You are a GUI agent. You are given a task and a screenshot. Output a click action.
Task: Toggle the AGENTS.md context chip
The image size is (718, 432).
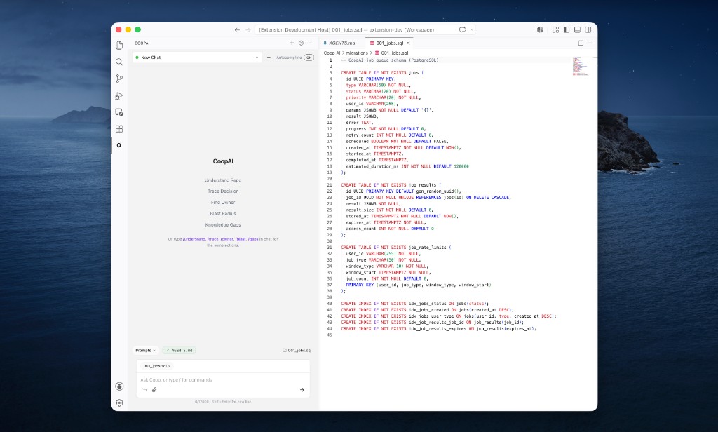click(x=179, y=350)
